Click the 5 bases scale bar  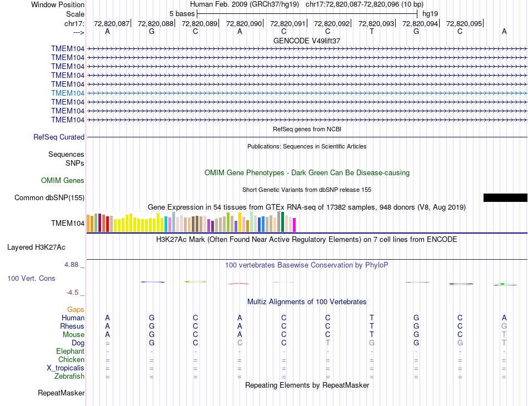[x=307, y=14]
